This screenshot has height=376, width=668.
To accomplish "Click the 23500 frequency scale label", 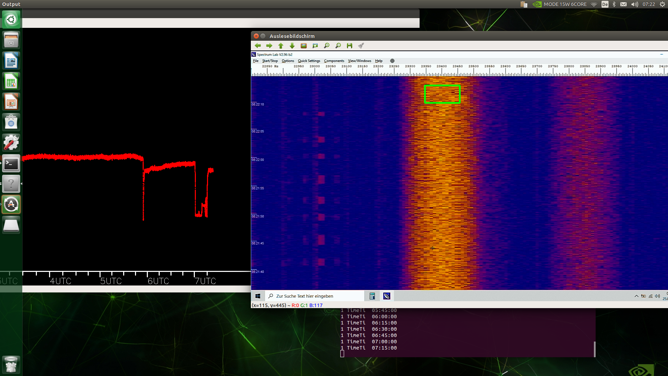I will click(474, 66).
